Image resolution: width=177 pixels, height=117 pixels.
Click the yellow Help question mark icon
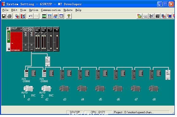coord(69,16)
